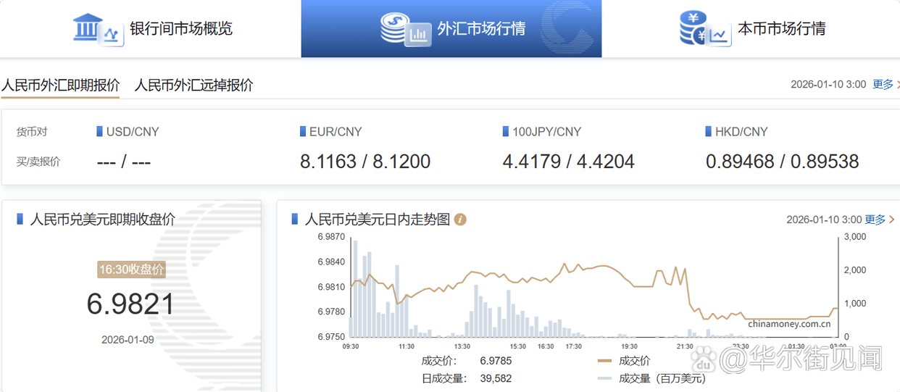Click the blue marker next to EUR/CNY
Viewport: 900px width, 392px height.
303,132
